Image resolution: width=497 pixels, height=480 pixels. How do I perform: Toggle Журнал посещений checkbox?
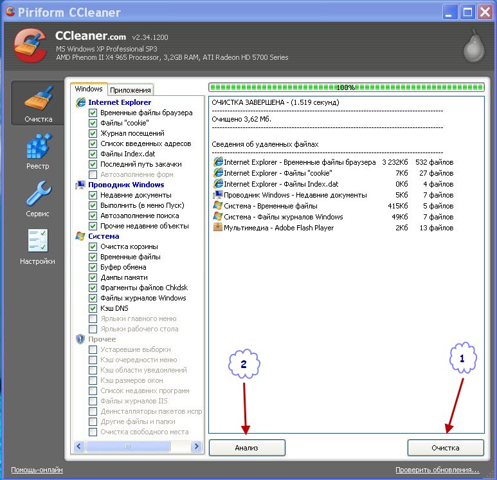(x=93, y=134)
